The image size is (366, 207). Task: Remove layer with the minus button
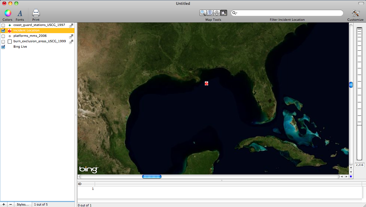tap(11, 204)
